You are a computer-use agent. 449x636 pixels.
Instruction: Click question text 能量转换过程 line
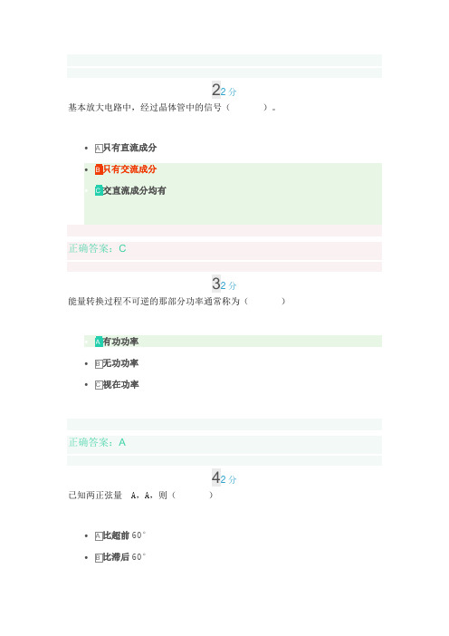(x=177, y=302)
